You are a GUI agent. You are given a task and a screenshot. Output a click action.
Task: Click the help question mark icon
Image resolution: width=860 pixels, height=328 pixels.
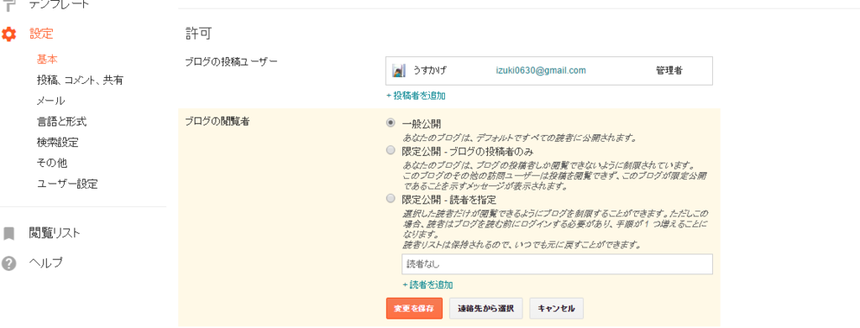(8, 263)
